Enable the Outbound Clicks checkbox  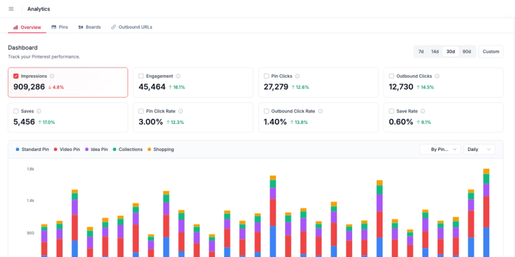tap(391, 76)
